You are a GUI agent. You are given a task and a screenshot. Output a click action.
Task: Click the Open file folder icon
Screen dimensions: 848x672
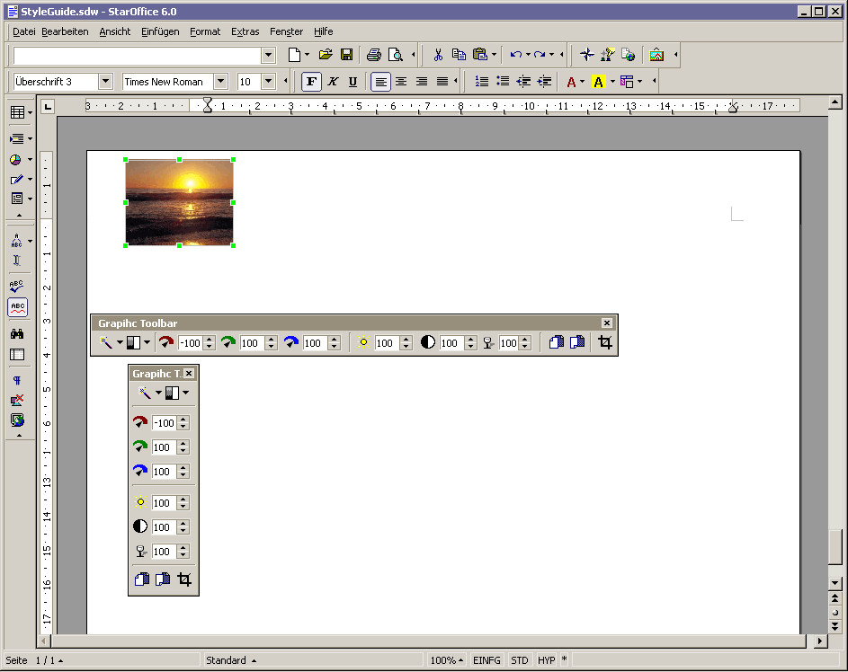pos(326,55)
